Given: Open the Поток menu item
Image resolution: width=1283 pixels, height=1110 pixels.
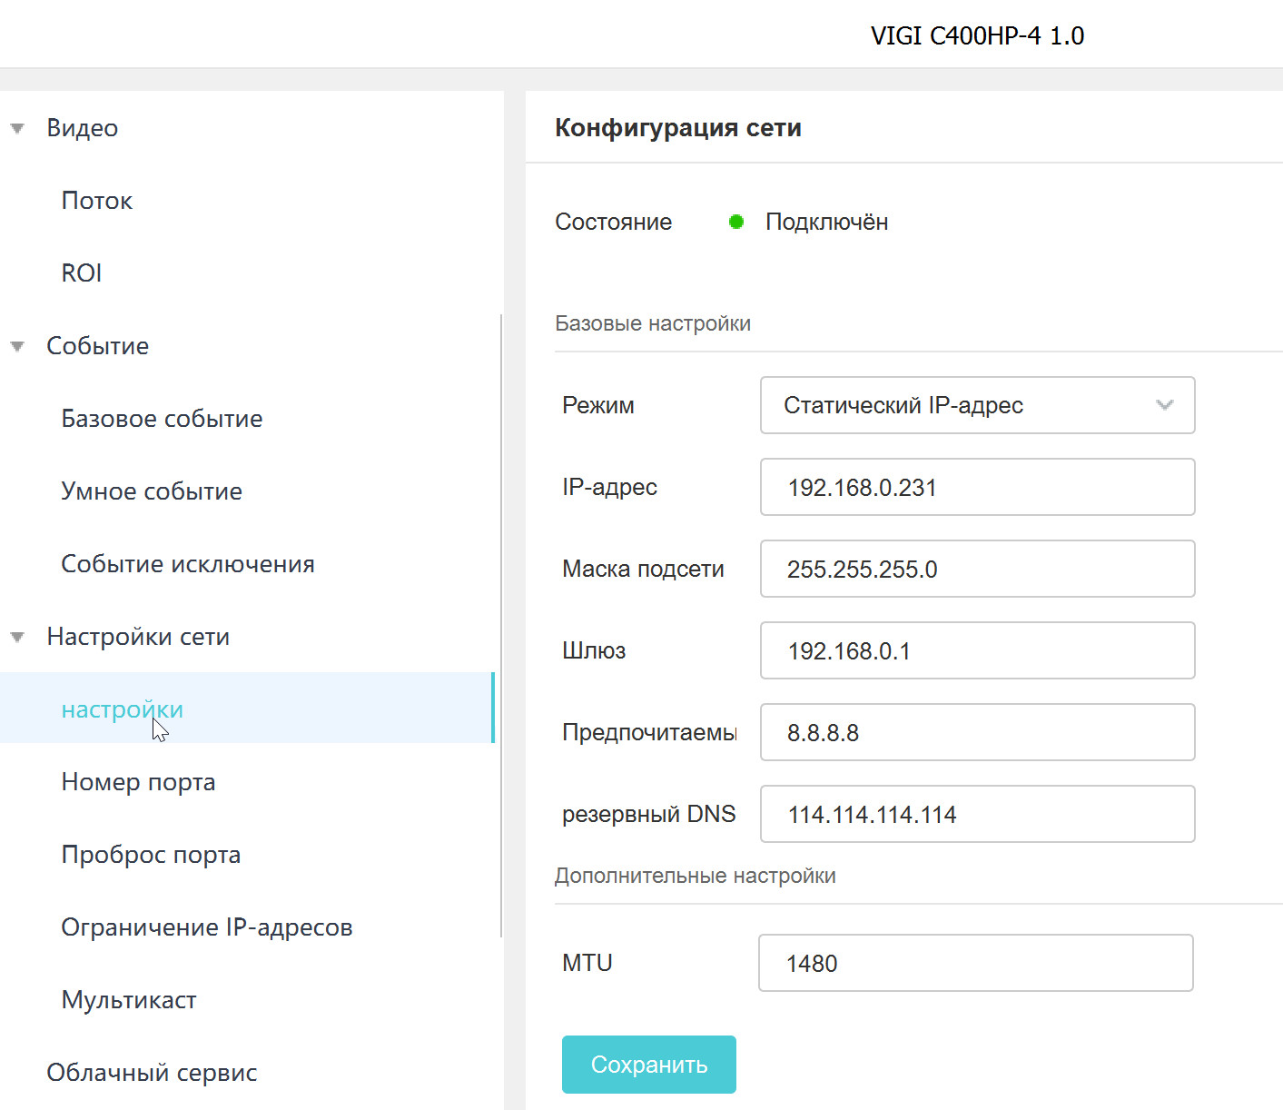Looking at the screenshot, I should click(x=97, y=201).
